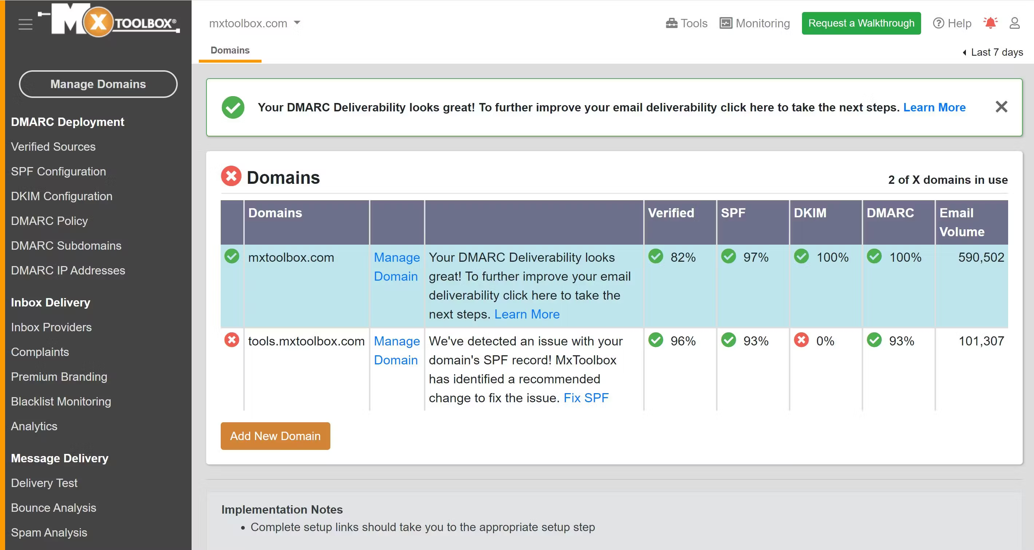The width and height of the screenshot is (1034, 550).
Task: Click the Fix SPF link
Action: click(586, 398)
